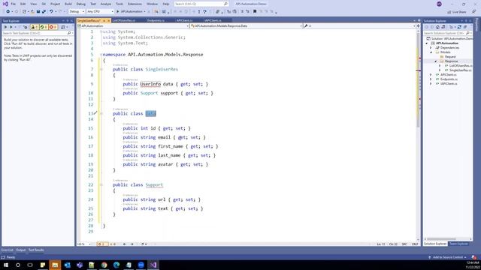481x270 pixels.
Task: Expand Dependencies node in Solution Explorer
Action: pos(431,48)
